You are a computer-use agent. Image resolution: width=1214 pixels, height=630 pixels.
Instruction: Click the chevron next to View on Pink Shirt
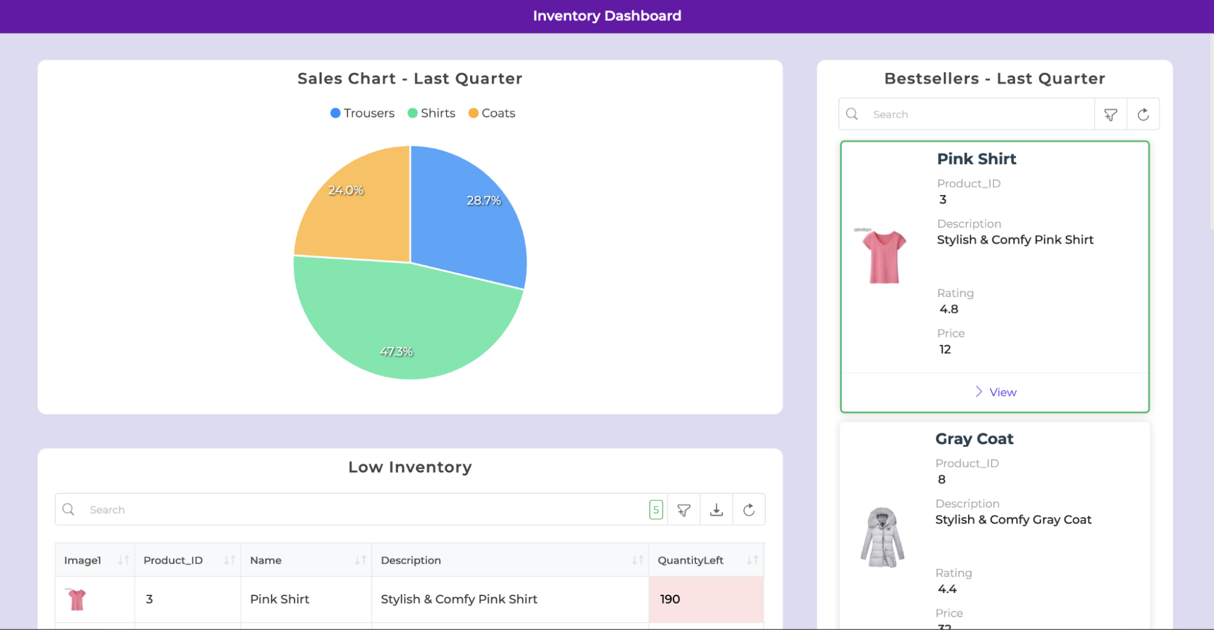point(978,392)
